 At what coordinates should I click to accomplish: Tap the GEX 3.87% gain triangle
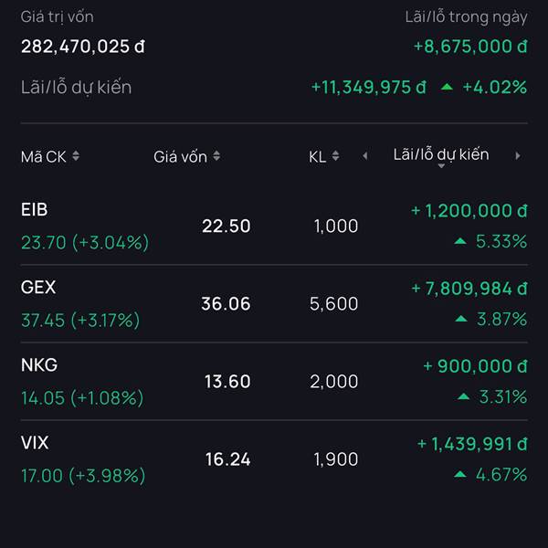point(461,320)
